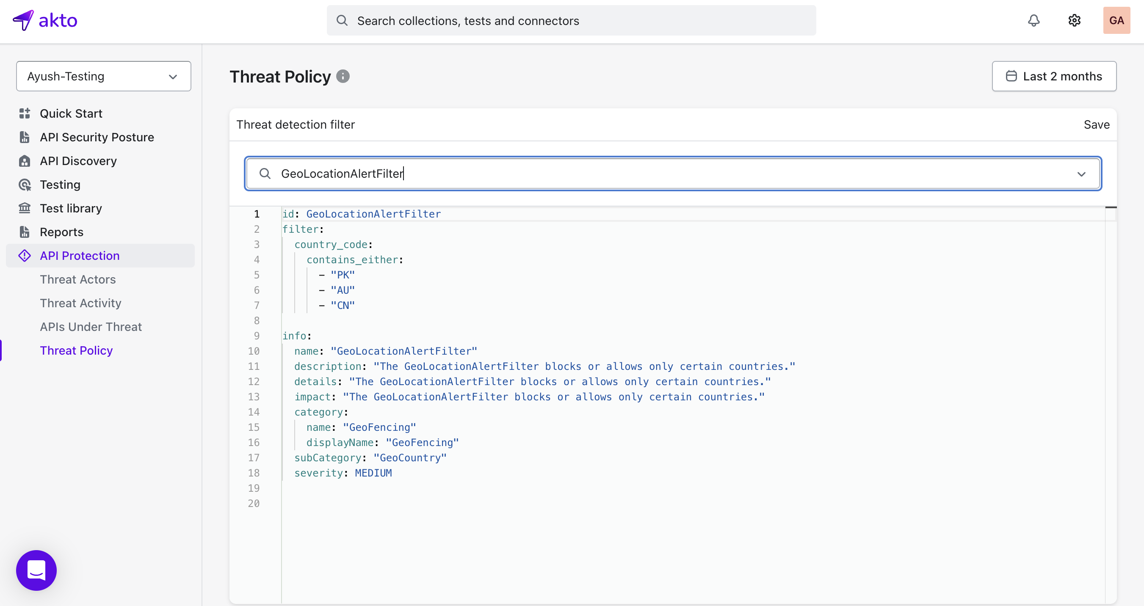Open the Intercom chat bubble icon

pos(36,570)
